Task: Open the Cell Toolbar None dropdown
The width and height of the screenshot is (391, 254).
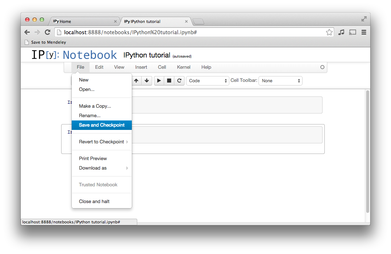Action: click(280, 81)
